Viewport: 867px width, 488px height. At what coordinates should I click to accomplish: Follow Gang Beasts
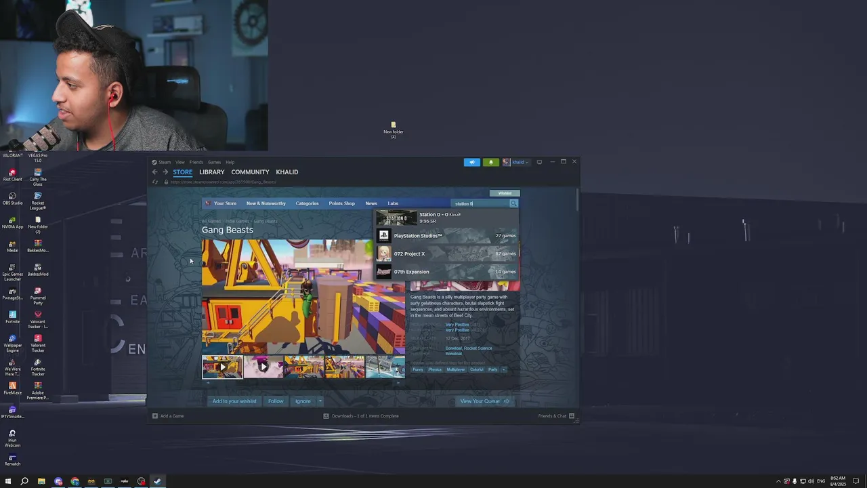point(276,401)
